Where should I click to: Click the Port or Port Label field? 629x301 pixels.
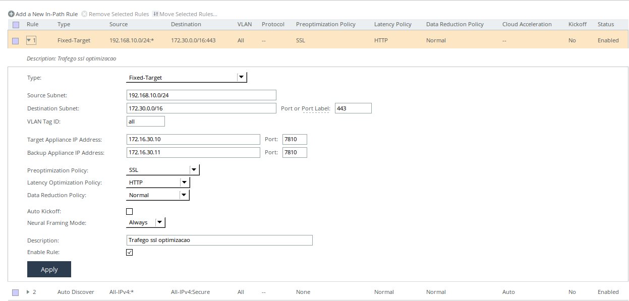click(353, 108)
